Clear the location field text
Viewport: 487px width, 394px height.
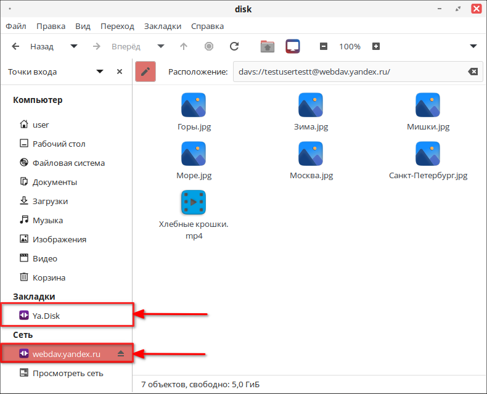473,72
